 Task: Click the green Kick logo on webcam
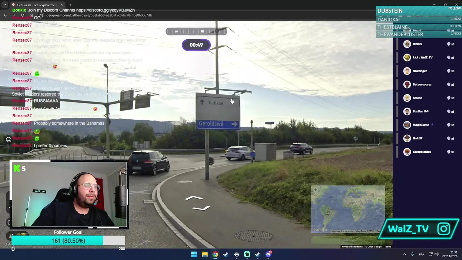pos(17,168)
